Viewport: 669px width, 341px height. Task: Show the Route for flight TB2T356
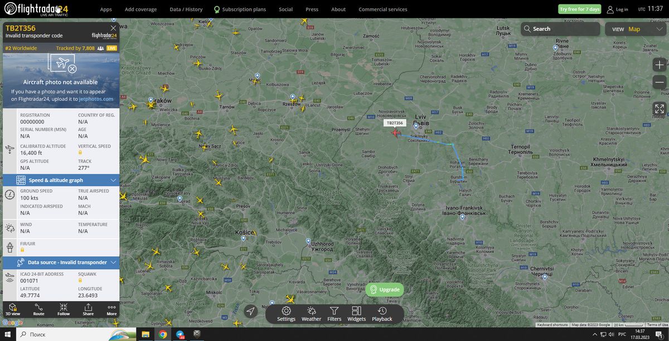coord(38,309)
